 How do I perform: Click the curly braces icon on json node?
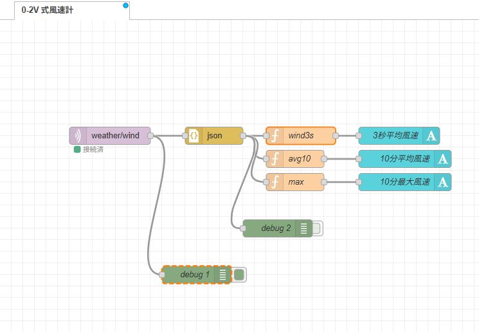point(194,136)
